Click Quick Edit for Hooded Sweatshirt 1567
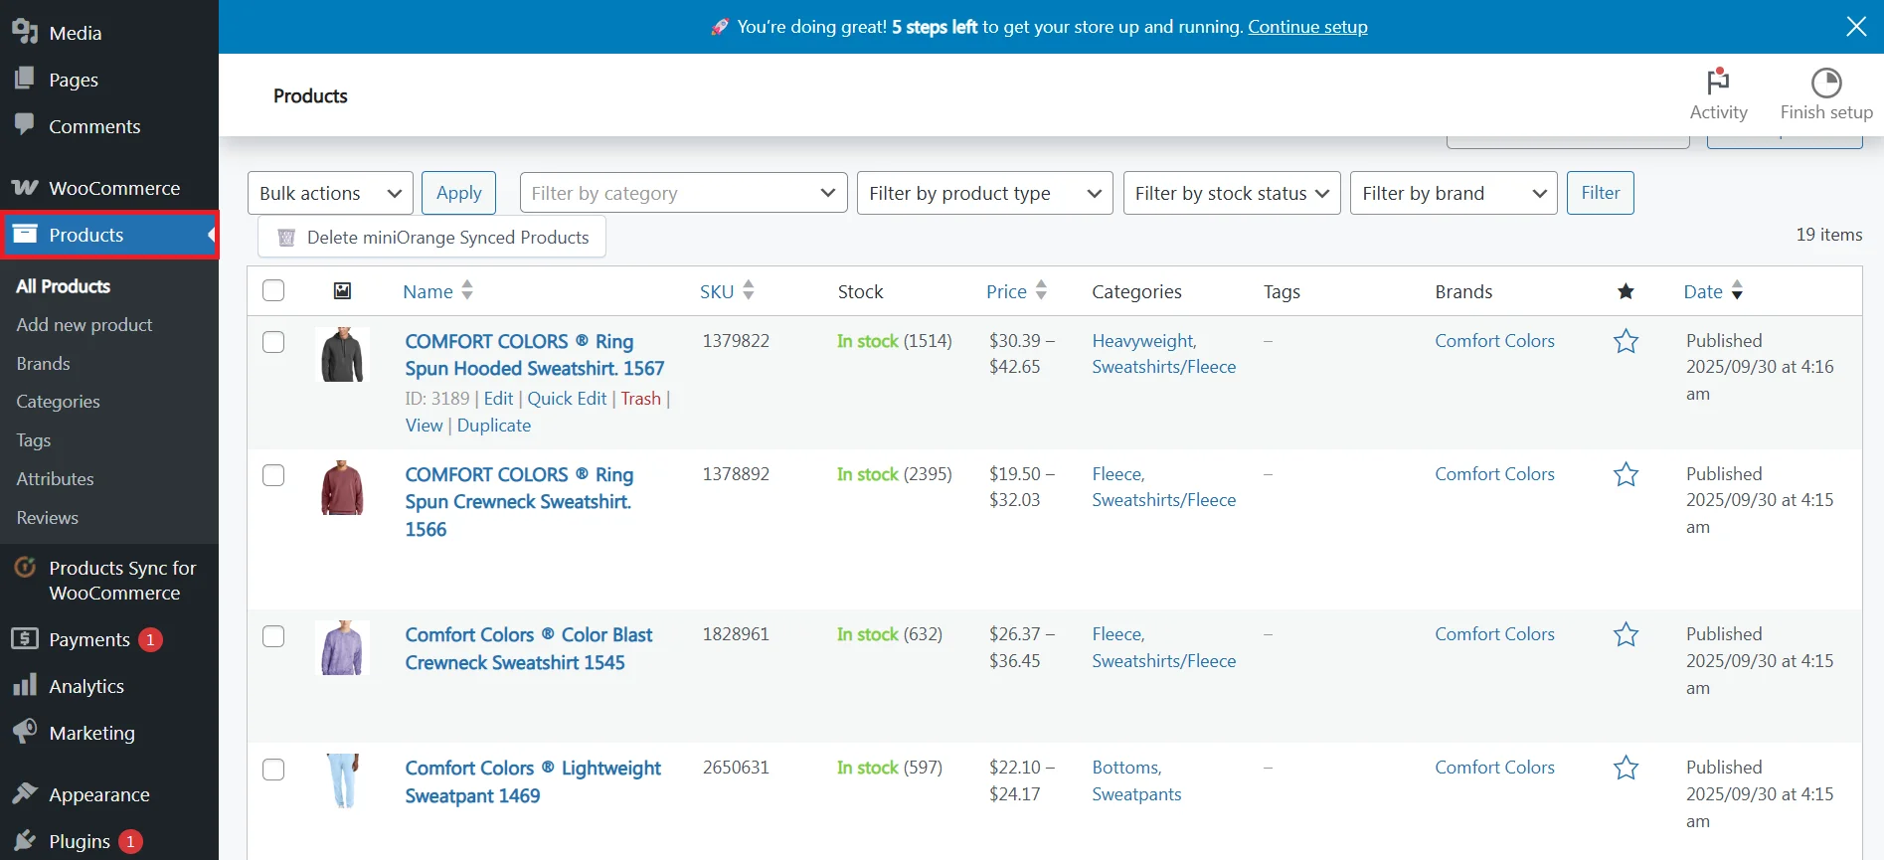1884x860 pixels. 567,399
